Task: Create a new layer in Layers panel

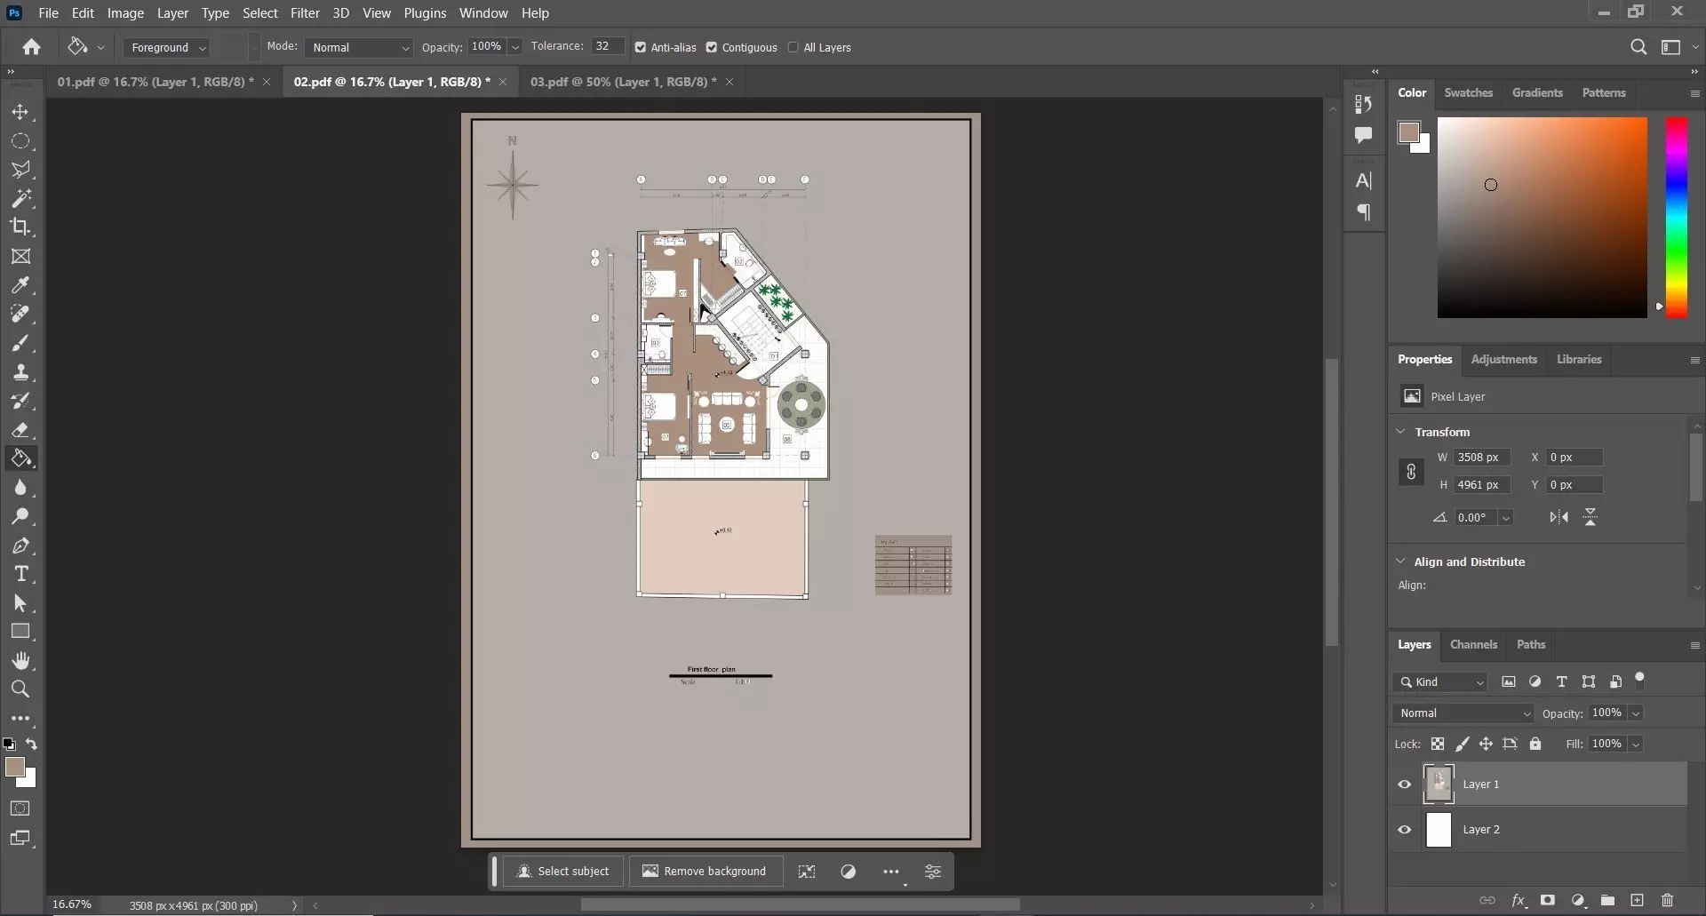Action: click(1637, 900)
